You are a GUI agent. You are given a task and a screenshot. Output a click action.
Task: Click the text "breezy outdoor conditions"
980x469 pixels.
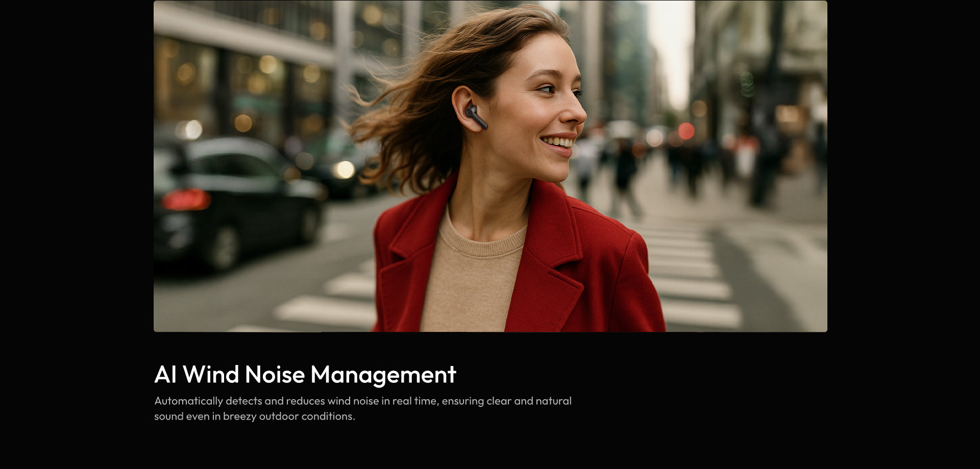click(x=288, y=416)
